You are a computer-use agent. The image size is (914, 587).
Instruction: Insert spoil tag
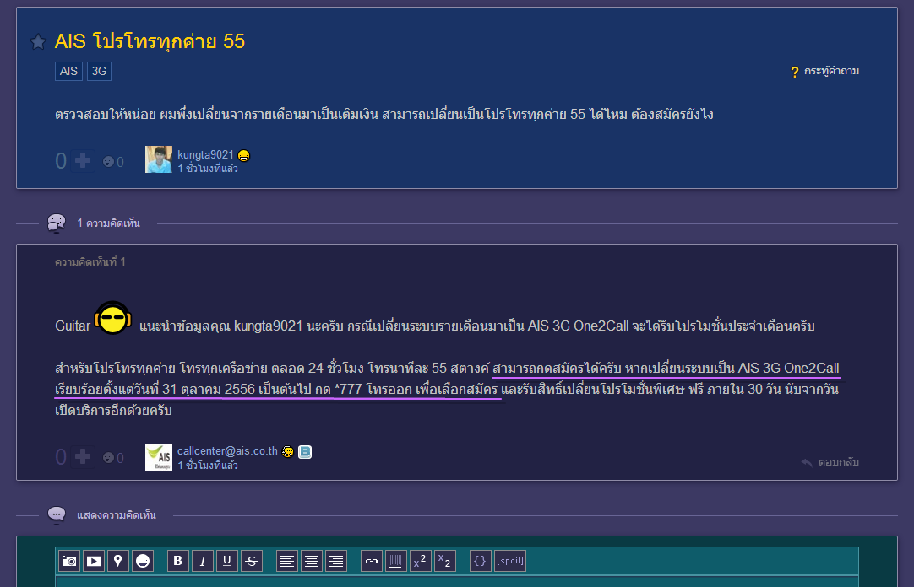[x=510, y=561]
